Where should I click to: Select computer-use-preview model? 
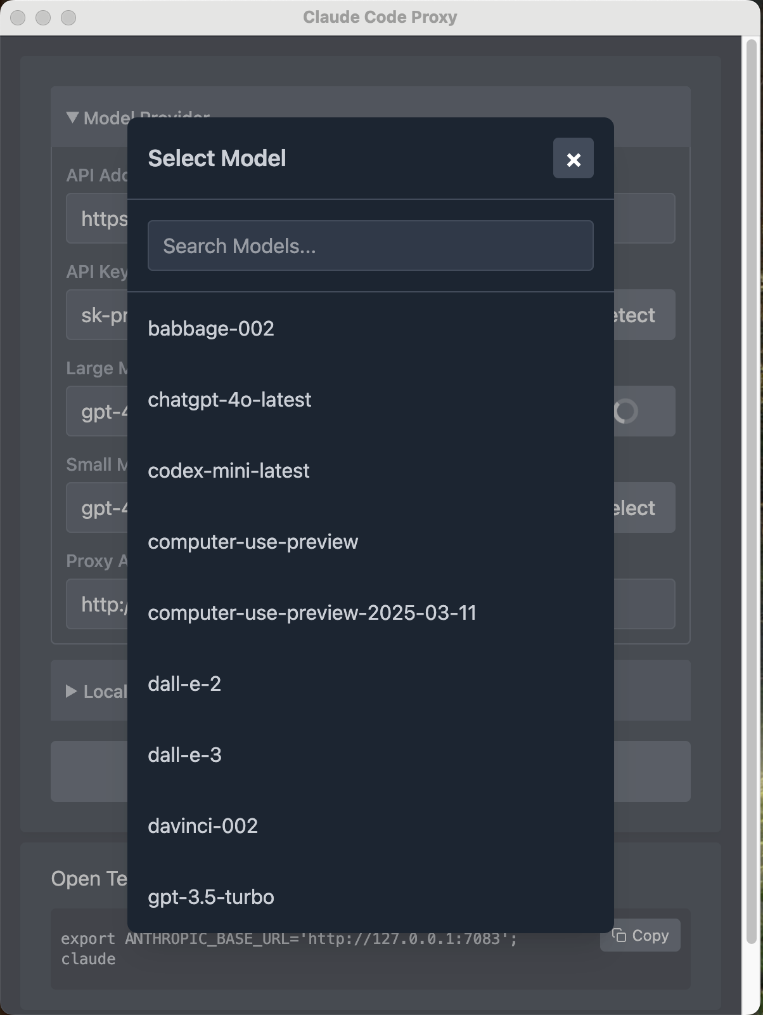(x=370, y=542)
